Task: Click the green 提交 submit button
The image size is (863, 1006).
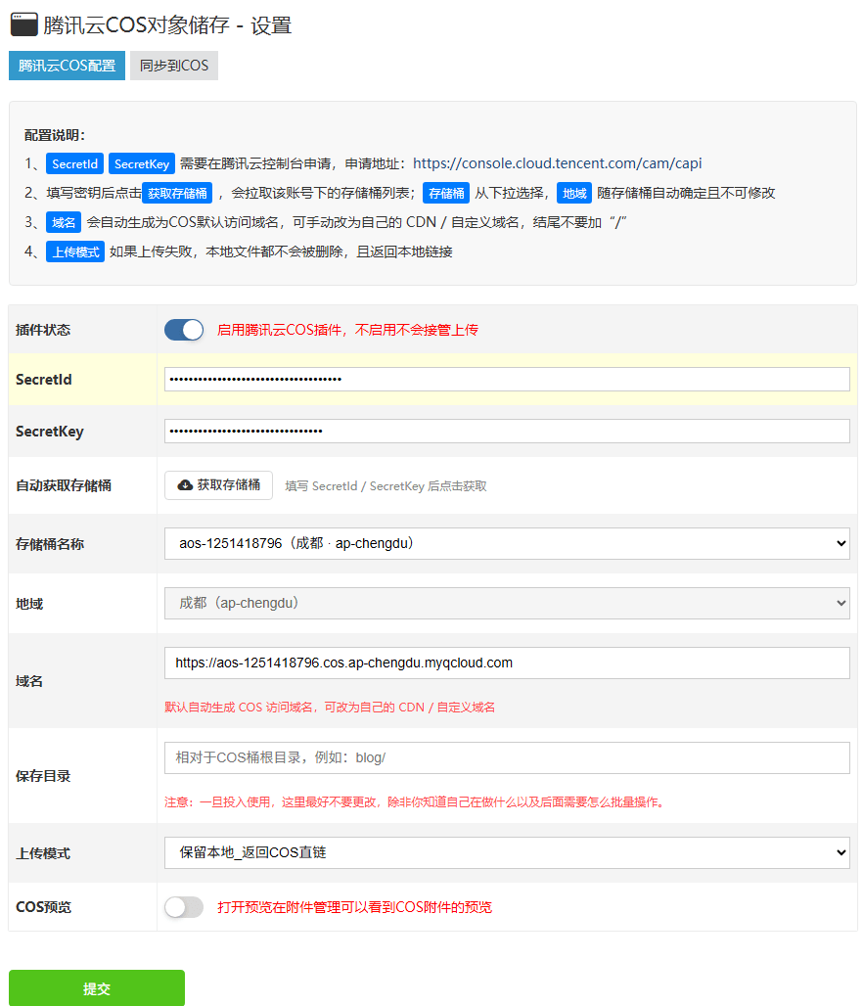Action: coord(97,988)
